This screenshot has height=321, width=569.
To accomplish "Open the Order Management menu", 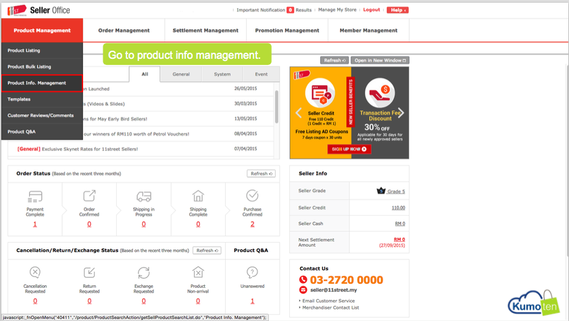I will coord(124,30).
